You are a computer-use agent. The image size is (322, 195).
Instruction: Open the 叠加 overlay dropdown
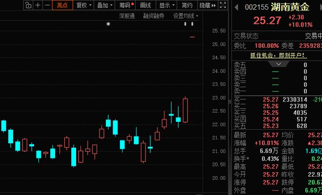coord(105,5)
